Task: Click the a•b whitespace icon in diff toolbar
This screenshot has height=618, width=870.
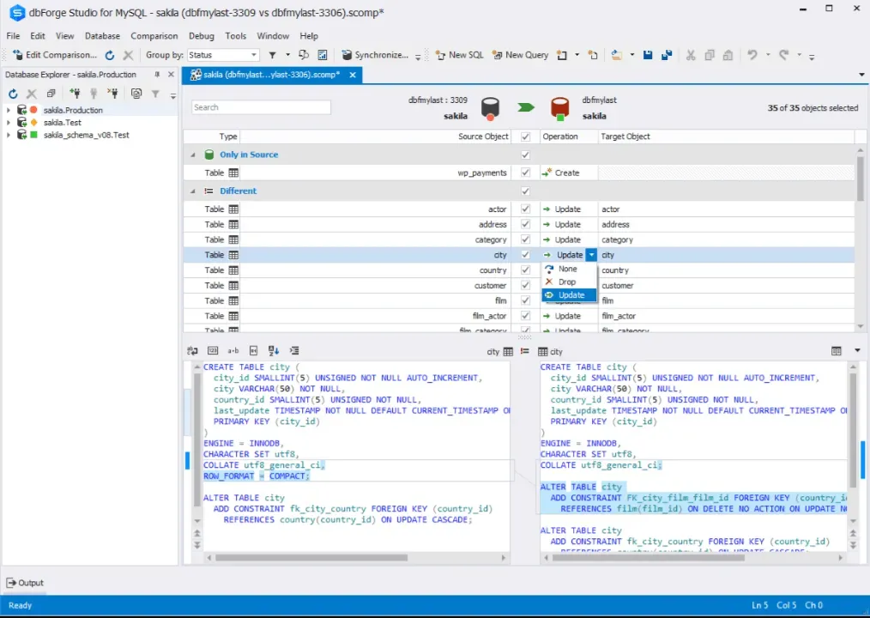Action: pyautogui.click(x=233, y=351)
